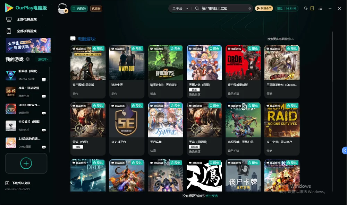This screenshot has height=205, width=347.
Task: Click the download icon next to 下载/导入列队
Action: (7, 183)
